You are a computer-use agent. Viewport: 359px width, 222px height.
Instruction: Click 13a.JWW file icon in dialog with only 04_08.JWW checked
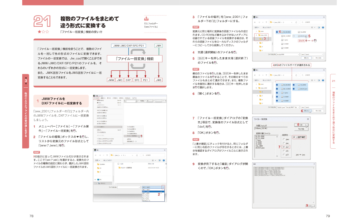click(x=299, y=32)
